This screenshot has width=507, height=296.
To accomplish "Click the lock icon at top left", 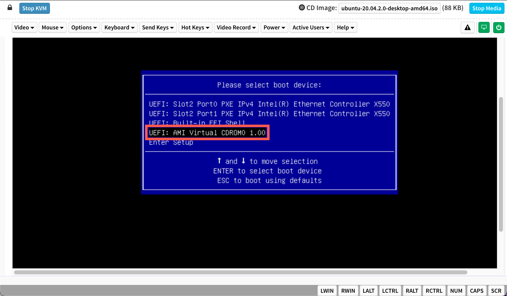I will pyautogui.click(x=10, y=8).
